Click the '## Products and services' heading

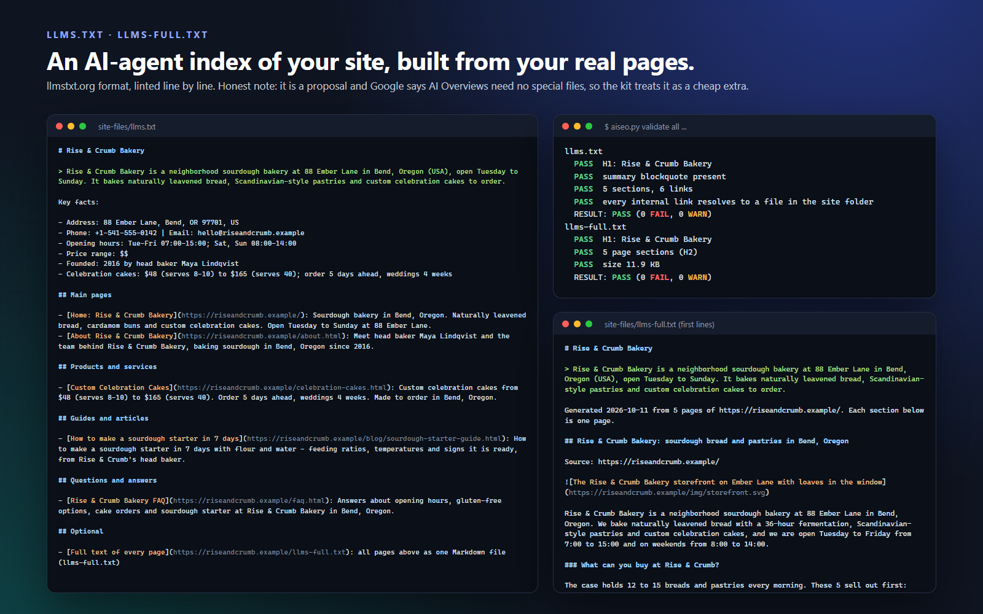click(x=108, y=367)
